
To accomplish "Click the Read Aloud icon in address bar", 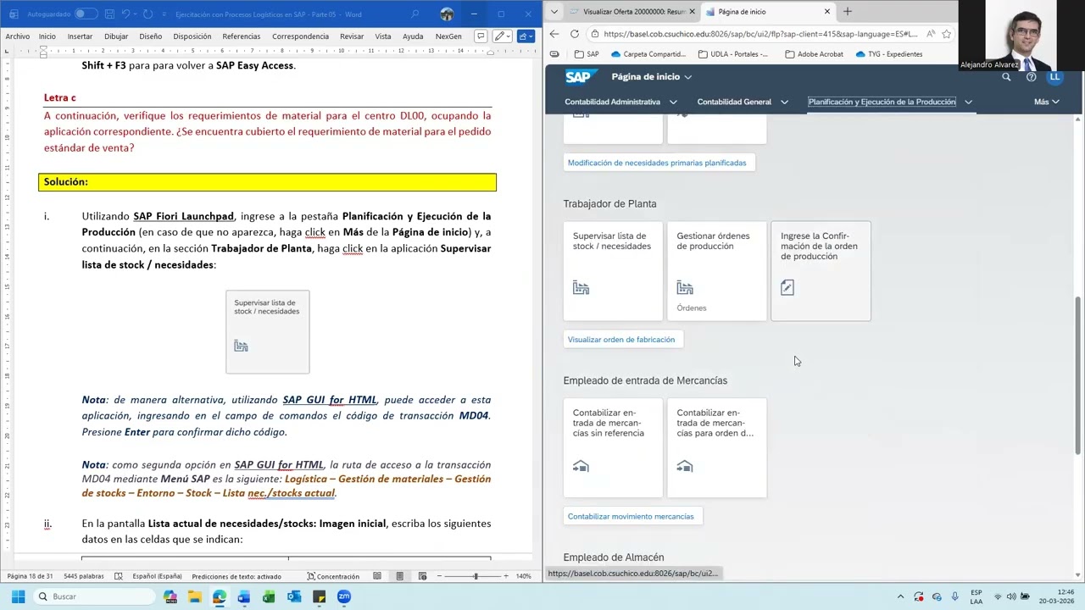I will (931, 34).
